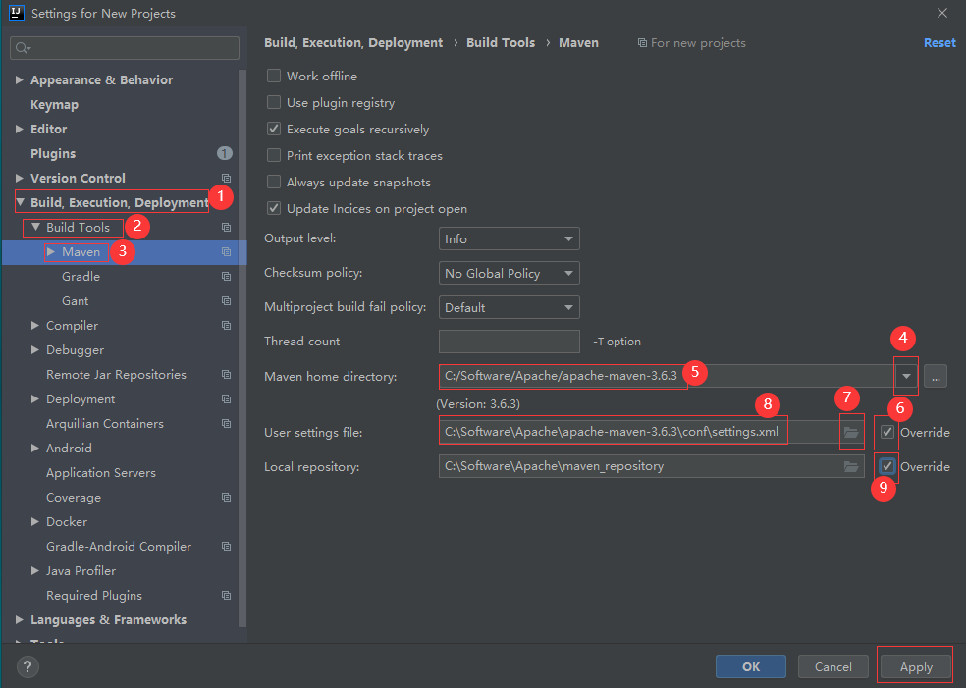This screenshot has height=688, width=966.
Task: Open the Output level dropdown
Action: (509, 238)
